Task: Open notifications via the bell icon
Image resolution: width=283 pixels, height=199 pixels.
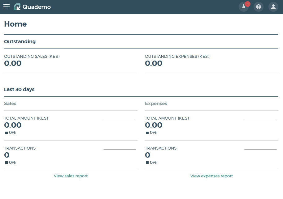Action: pos(243,7)
